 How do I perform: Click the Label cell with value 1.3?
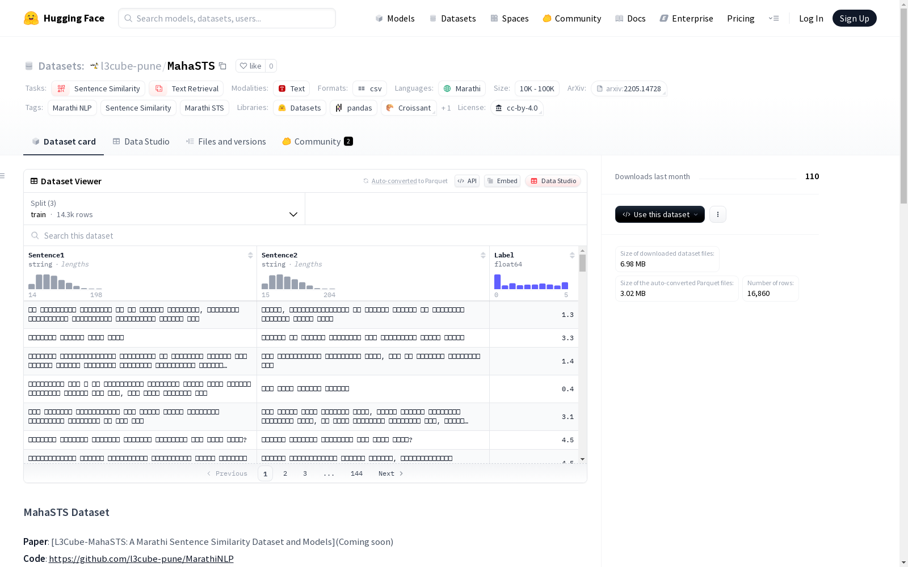(533, 315)
